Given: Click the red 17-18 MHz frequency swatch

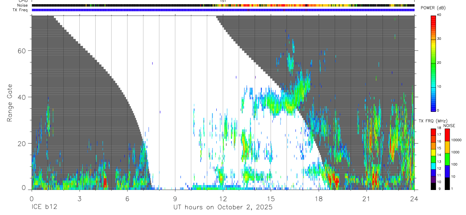Looking at the screenshot, I should point(433,132).
